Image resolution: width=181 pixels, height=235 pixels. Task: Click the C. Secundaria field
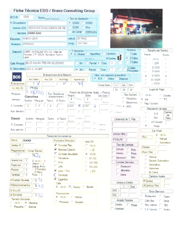(49, 69)
